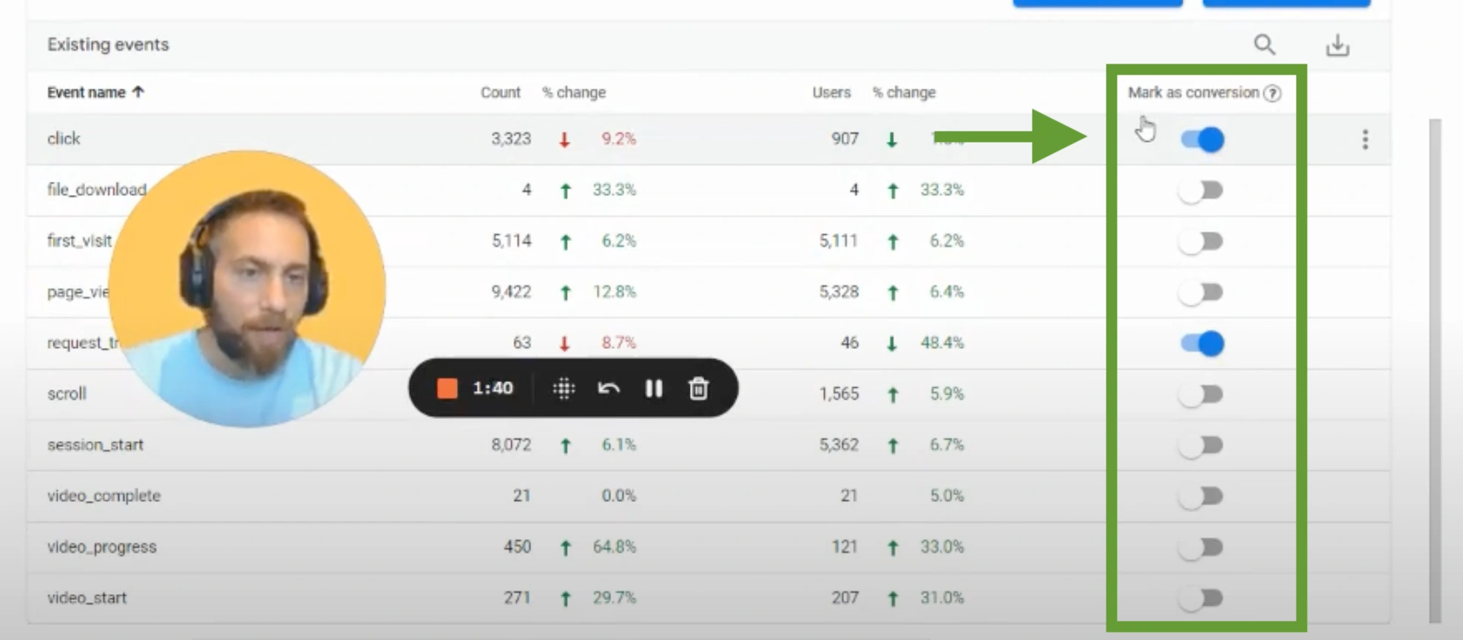
Task: Open the video_complete event
Action: click(104, 496)
